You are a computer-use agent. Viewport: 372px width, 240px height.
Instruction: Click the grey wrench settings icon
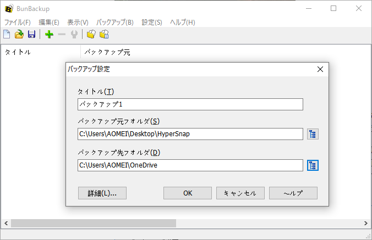[74, 35]
